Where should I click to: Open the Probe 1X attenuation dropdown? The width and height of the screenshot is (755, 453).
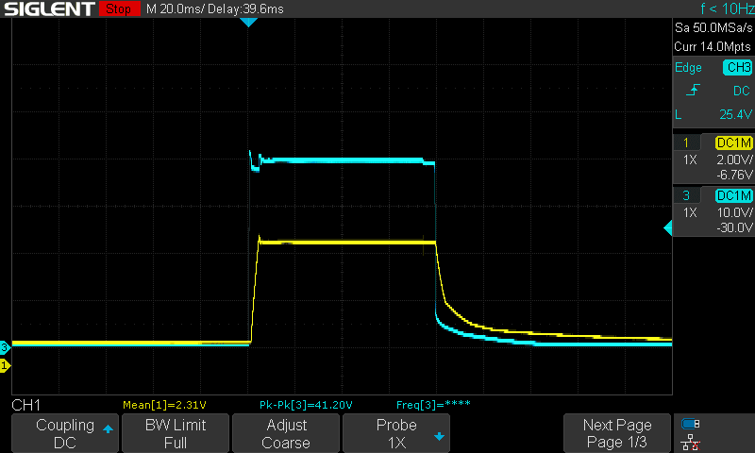point(396,433)
